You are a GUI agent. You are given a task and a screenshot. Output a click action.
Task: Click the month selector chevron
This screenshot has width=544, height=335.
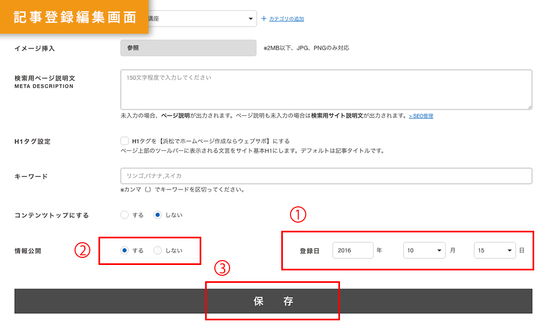tap(438, 250)
